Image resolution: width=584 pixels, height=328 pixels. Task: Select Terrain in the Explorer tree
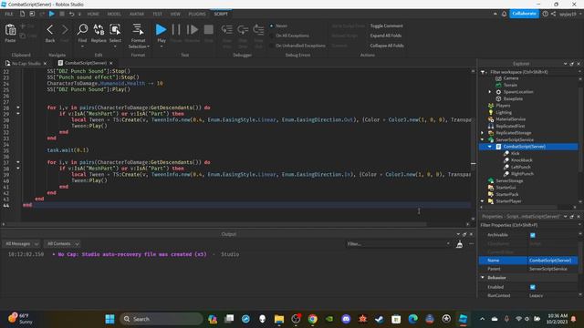(x=510, y=85)
